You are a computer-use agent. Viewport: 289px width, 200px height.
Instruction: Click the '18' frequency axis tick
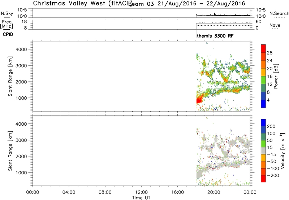tap(24, 22)
